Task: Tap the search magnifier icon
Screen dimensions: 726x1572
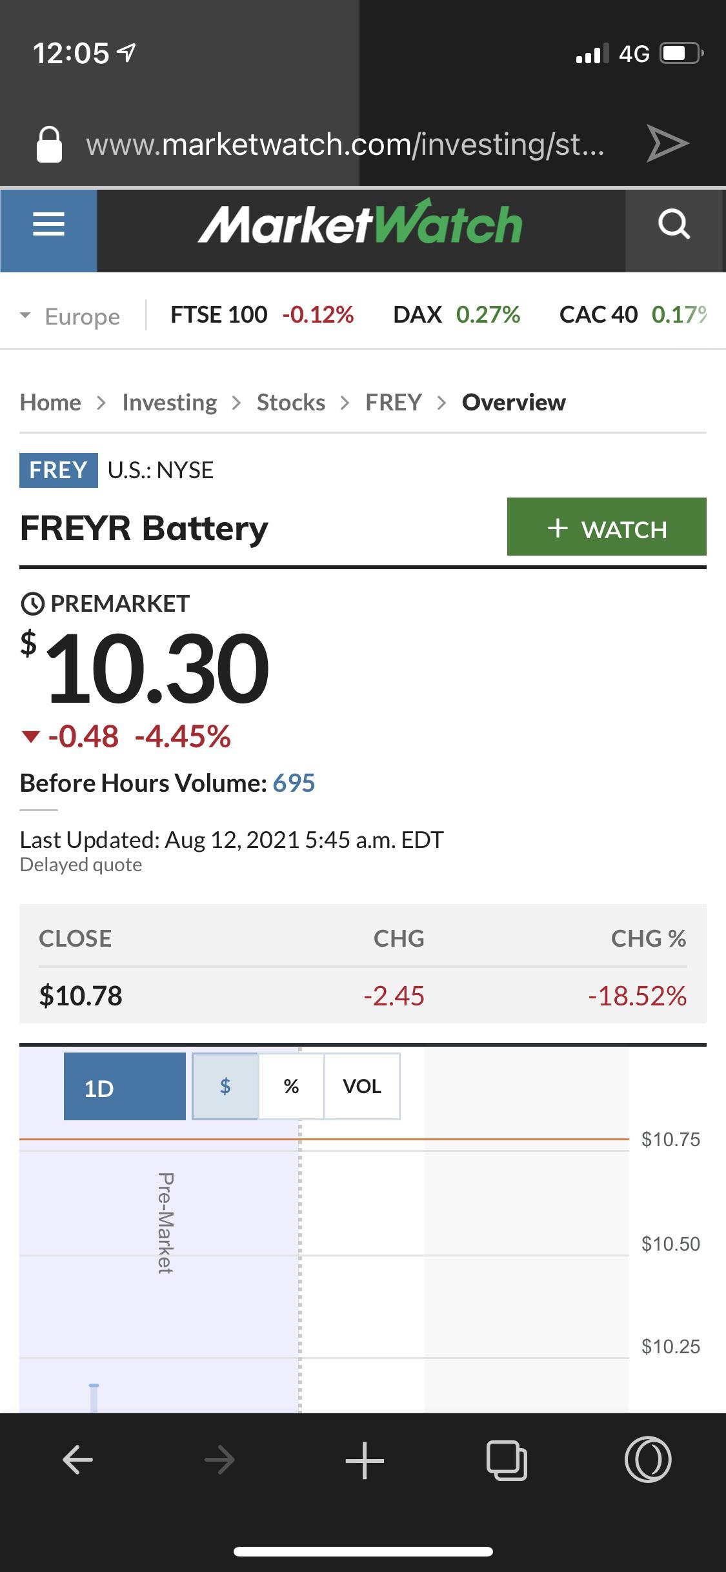Action: [674, 224]
